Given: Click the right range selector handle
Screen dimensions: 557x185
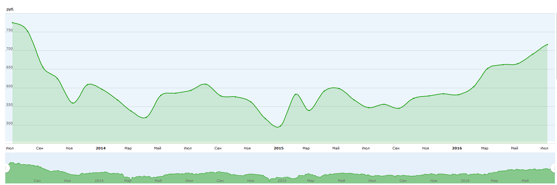Looking at the screenshot, I should tap(554, 168).
